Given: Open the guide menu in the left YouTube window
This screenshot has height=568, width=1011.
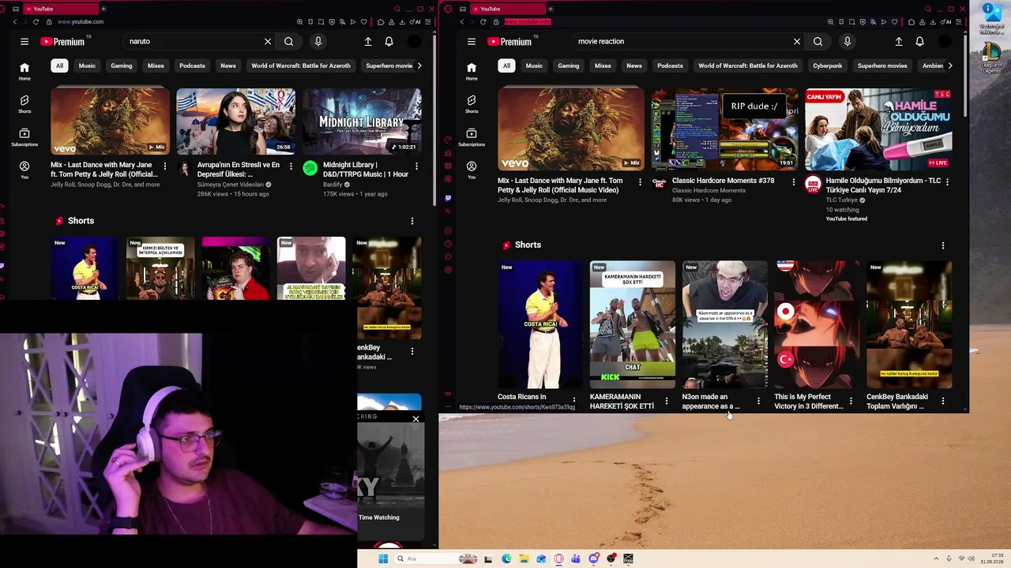Looking at the screenshot, I should (24, 42).
